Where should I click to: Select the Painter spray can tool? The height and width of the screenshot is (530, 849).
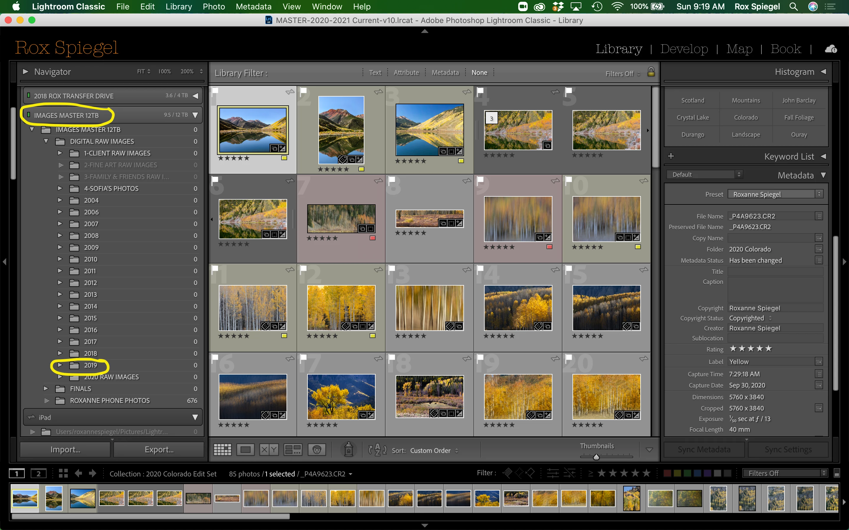point(348,449)
